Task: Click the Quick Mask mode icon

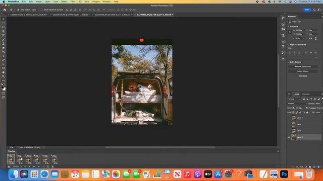Action: click(x=4, y=94)
